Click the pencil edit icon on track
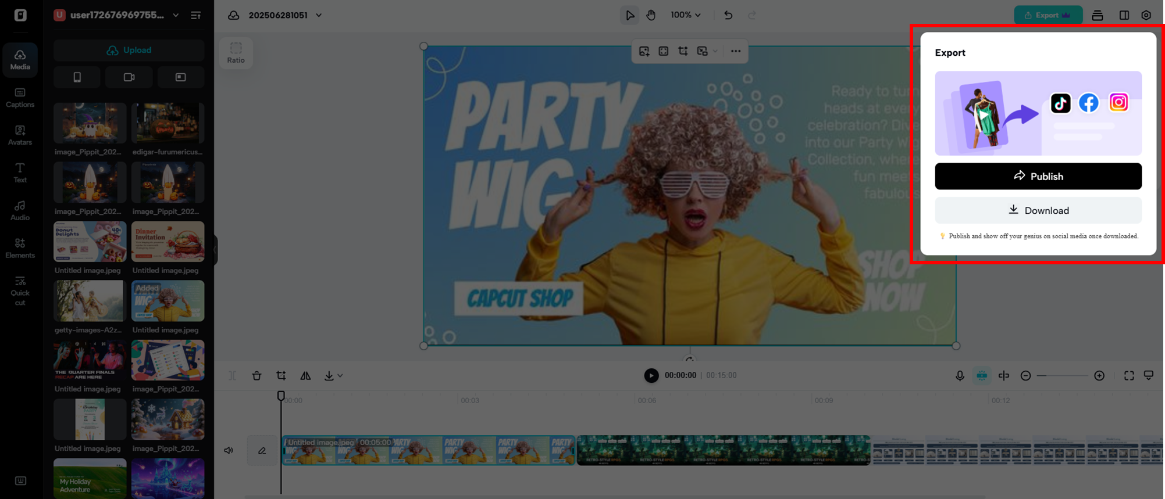 (262, 450)
